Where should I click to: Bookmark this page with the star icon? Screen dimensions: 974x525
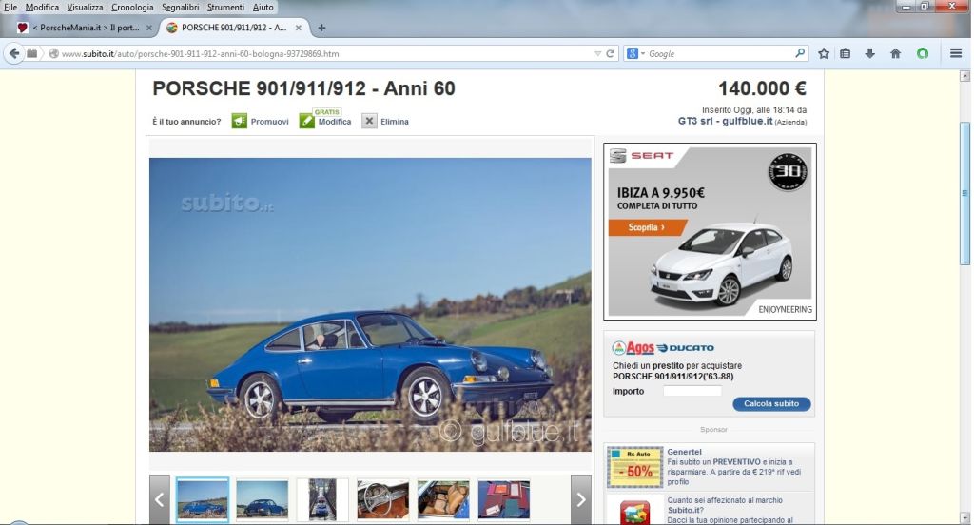point(824,53)
